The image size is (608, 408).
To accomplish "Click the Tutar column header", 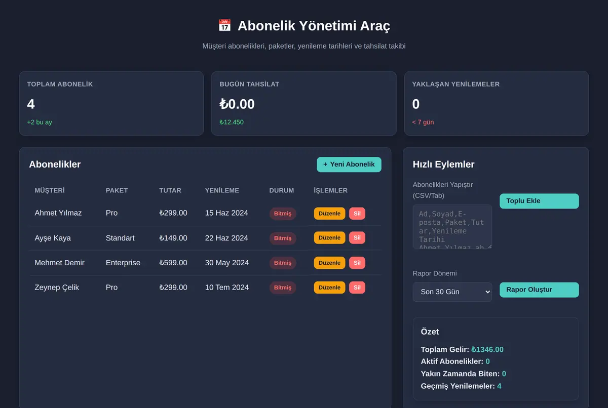I will [x=170, y=190].
